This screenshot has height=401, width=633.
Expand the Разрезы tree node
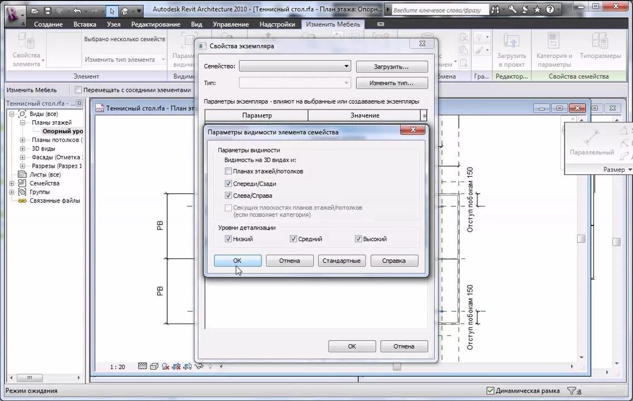click(x=23, y=166)
